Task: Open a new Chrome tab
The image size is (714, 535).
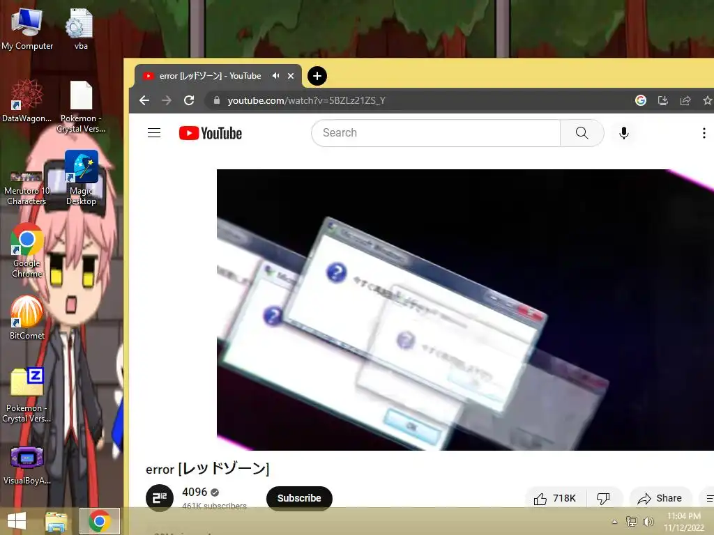Action: [x=317, y=76]
